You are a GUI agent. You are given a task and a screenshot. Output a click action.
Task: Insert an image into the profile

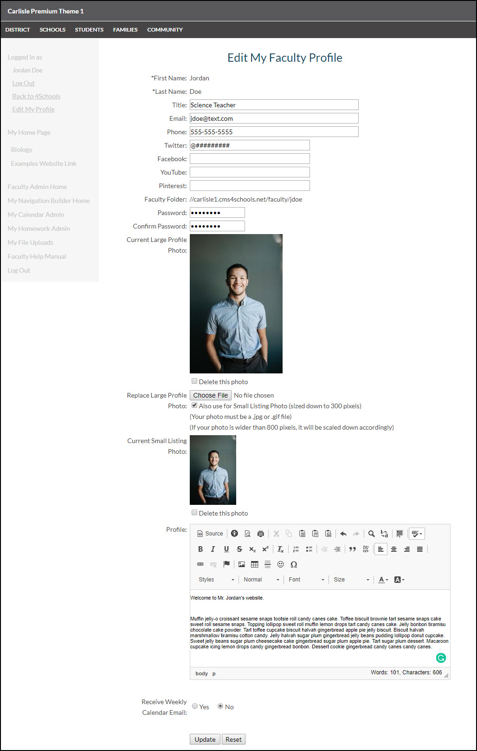pos(242,564)
